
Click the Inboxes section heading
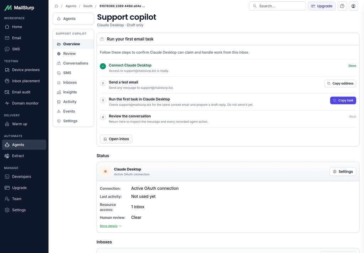(x=104, y=242)
